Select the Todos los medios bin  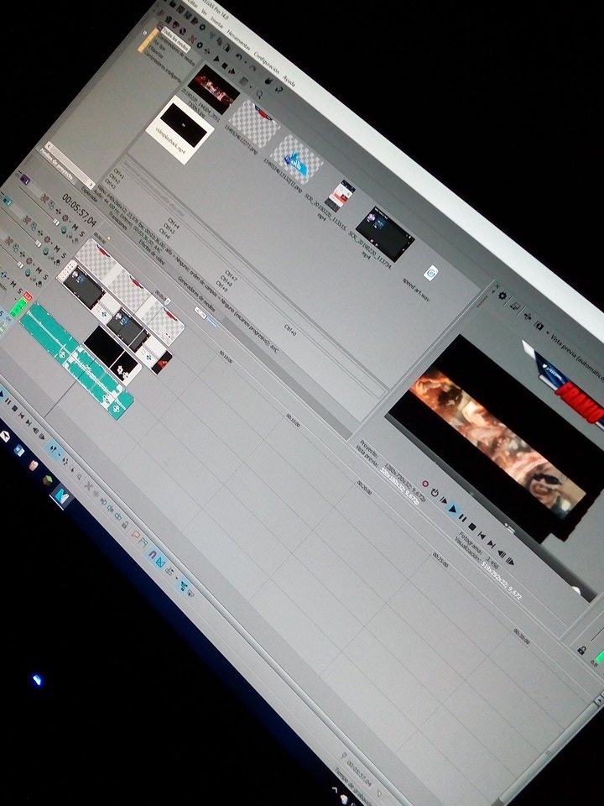(x=175, y=40)
